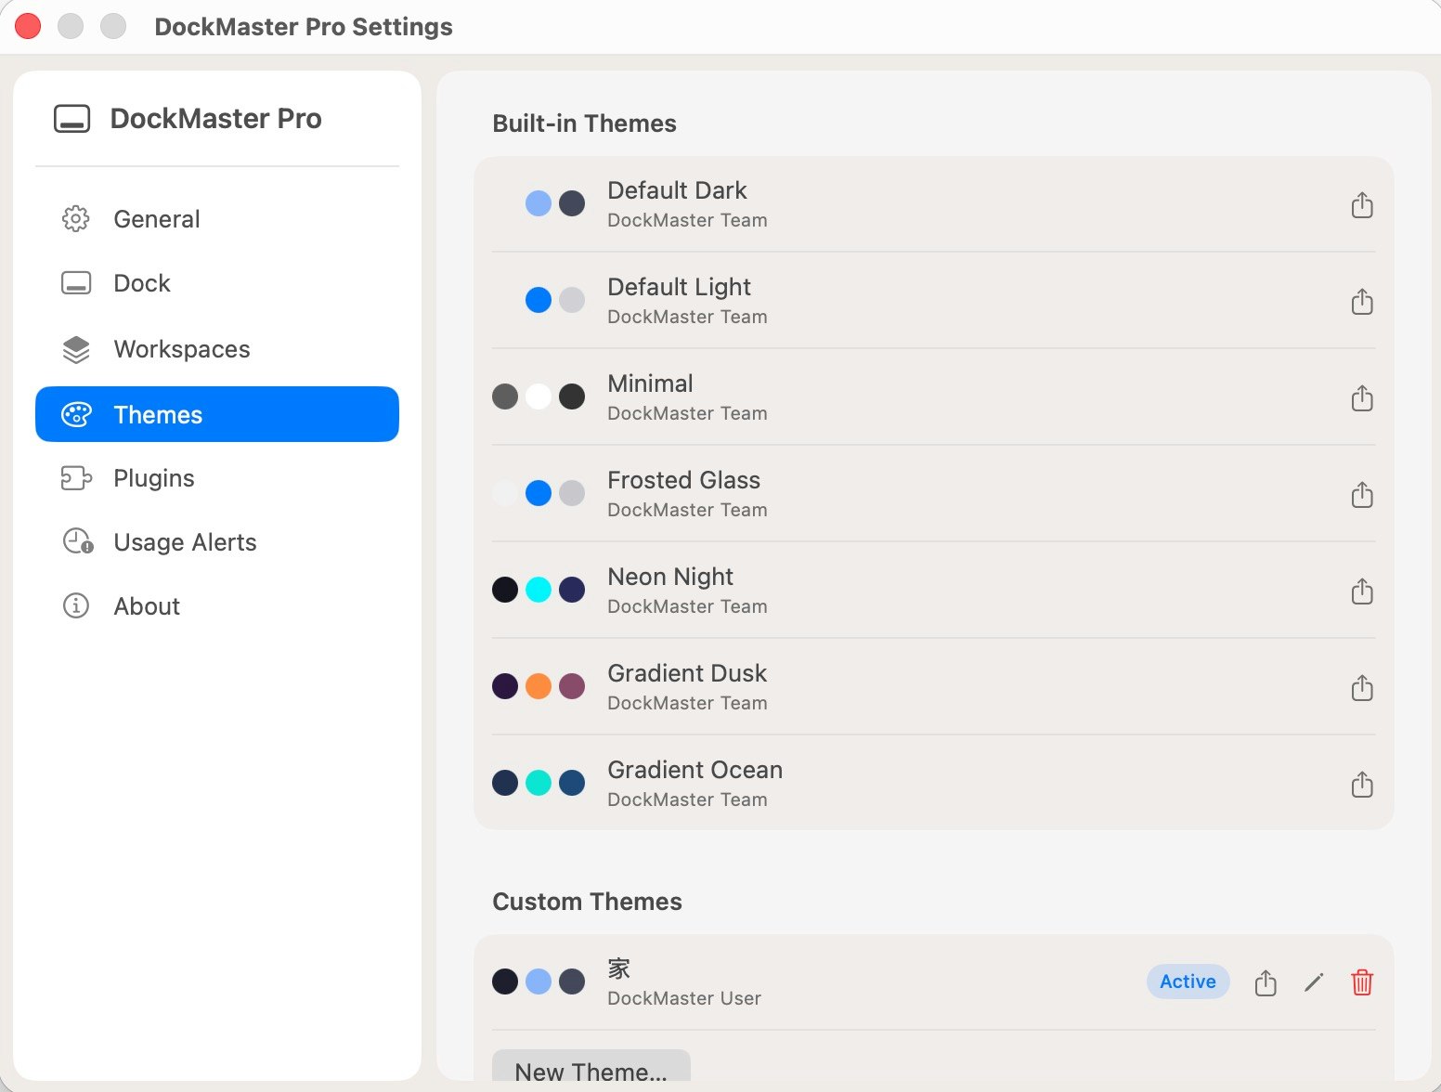Select the Plugins puzzle icon
1441x1092 pixels.
[76, 478]
